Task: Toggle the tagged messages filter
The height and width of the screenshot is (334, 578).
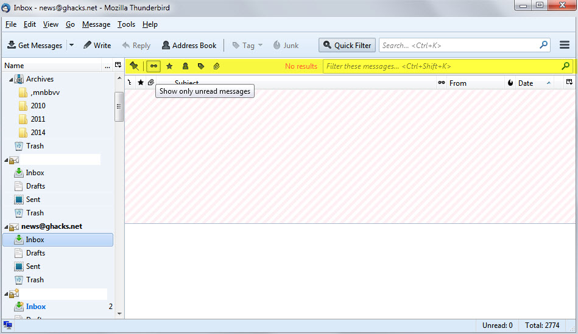Action: click(201, 66)
